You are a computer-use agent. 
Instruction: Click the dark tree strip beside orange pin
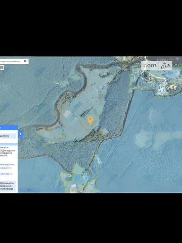pos(85,113)
